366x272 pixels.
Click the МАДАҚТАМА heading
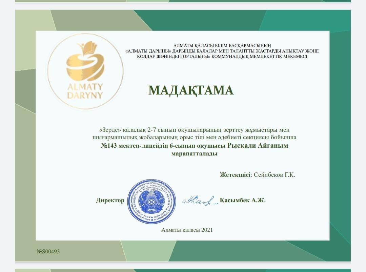(191, 90)
